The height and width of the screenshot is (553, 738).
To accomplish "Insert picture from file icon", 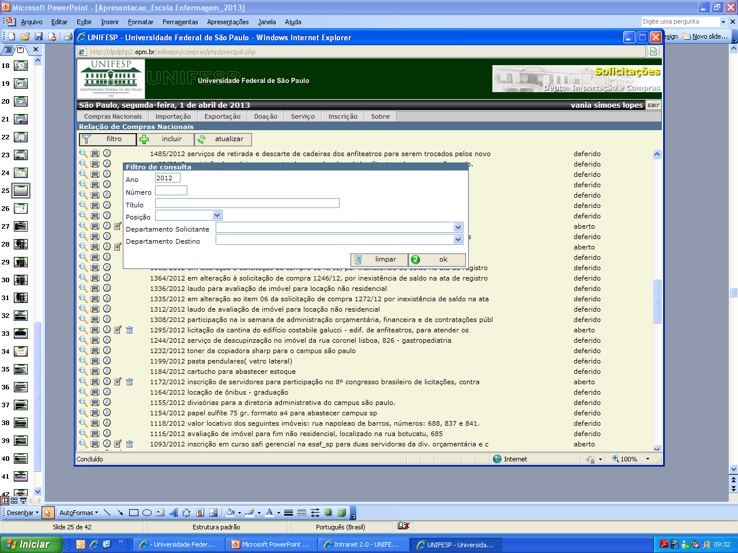I will pyautogui.click(x=213, y=513).
